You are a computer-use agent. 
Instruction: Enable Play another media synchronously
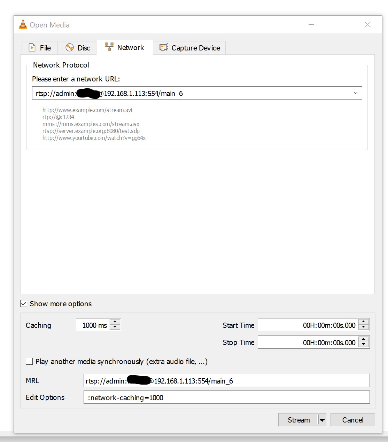click(29, 362)
